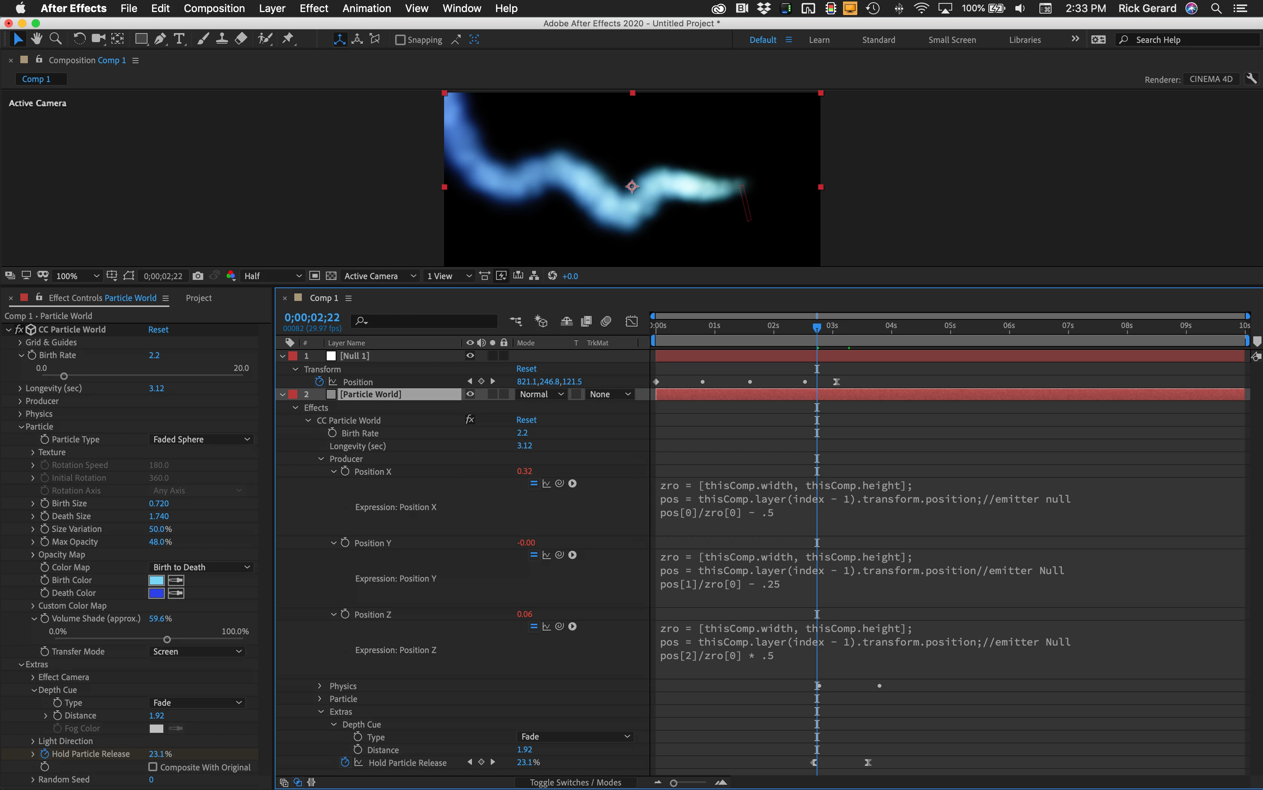
Task: Select the Rotation tool
Action: coord(79,39)
